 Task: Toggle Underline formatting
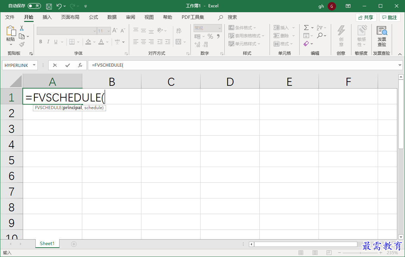(56, 42)
